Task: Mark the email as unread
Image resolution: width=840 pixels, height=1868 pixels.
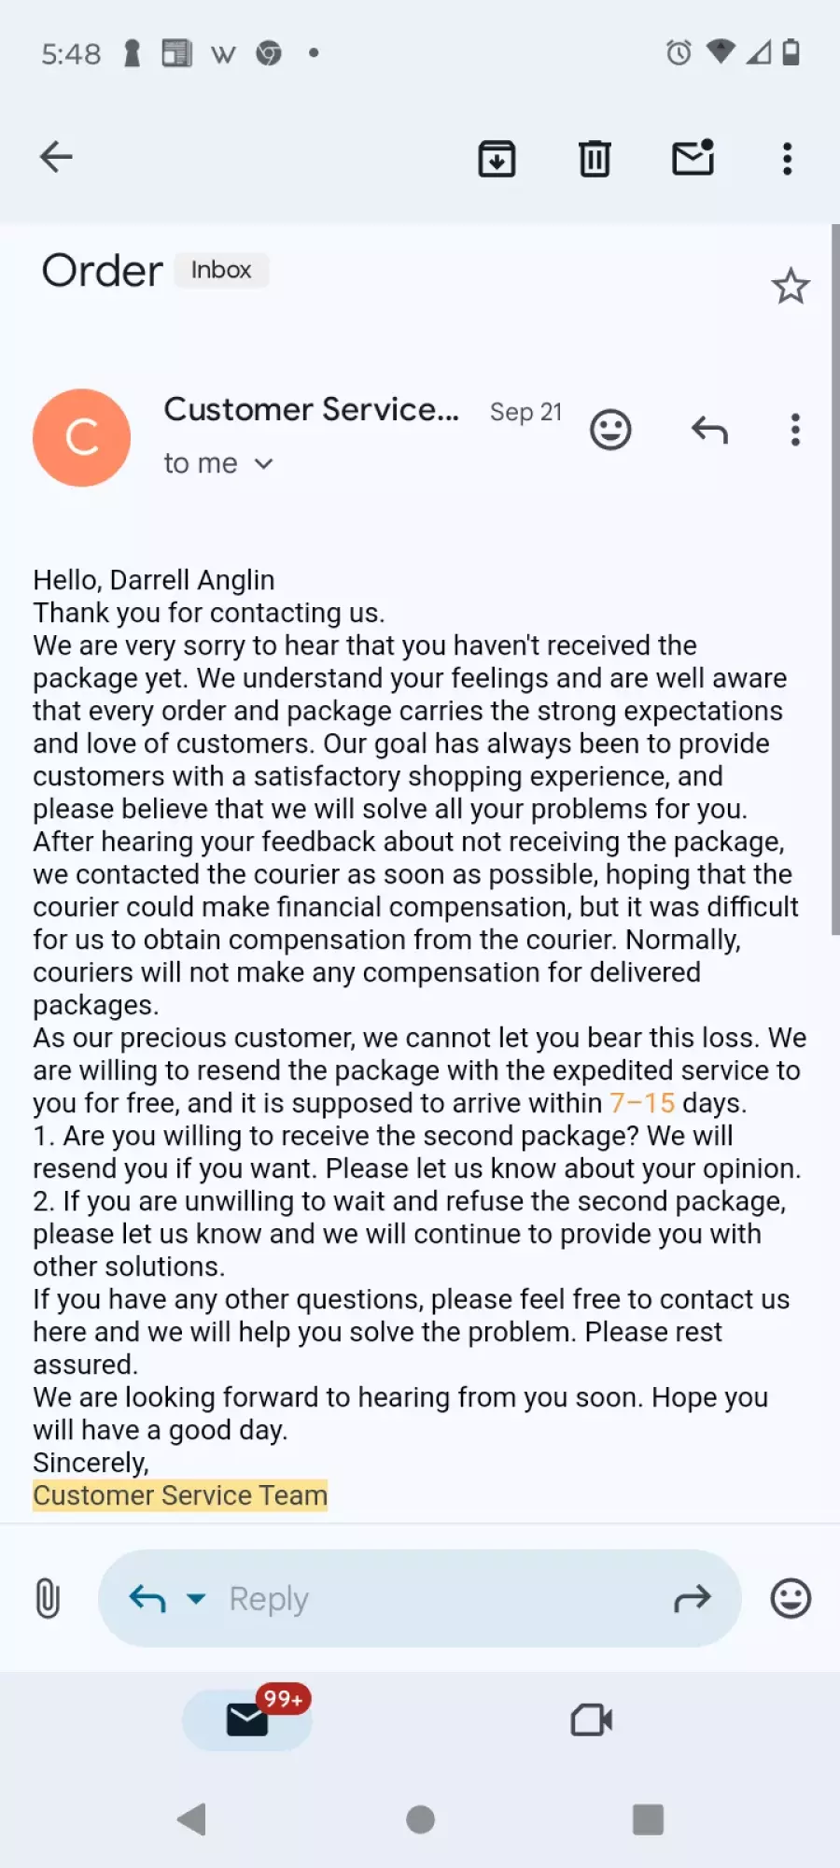Action: tap(693, 157)
